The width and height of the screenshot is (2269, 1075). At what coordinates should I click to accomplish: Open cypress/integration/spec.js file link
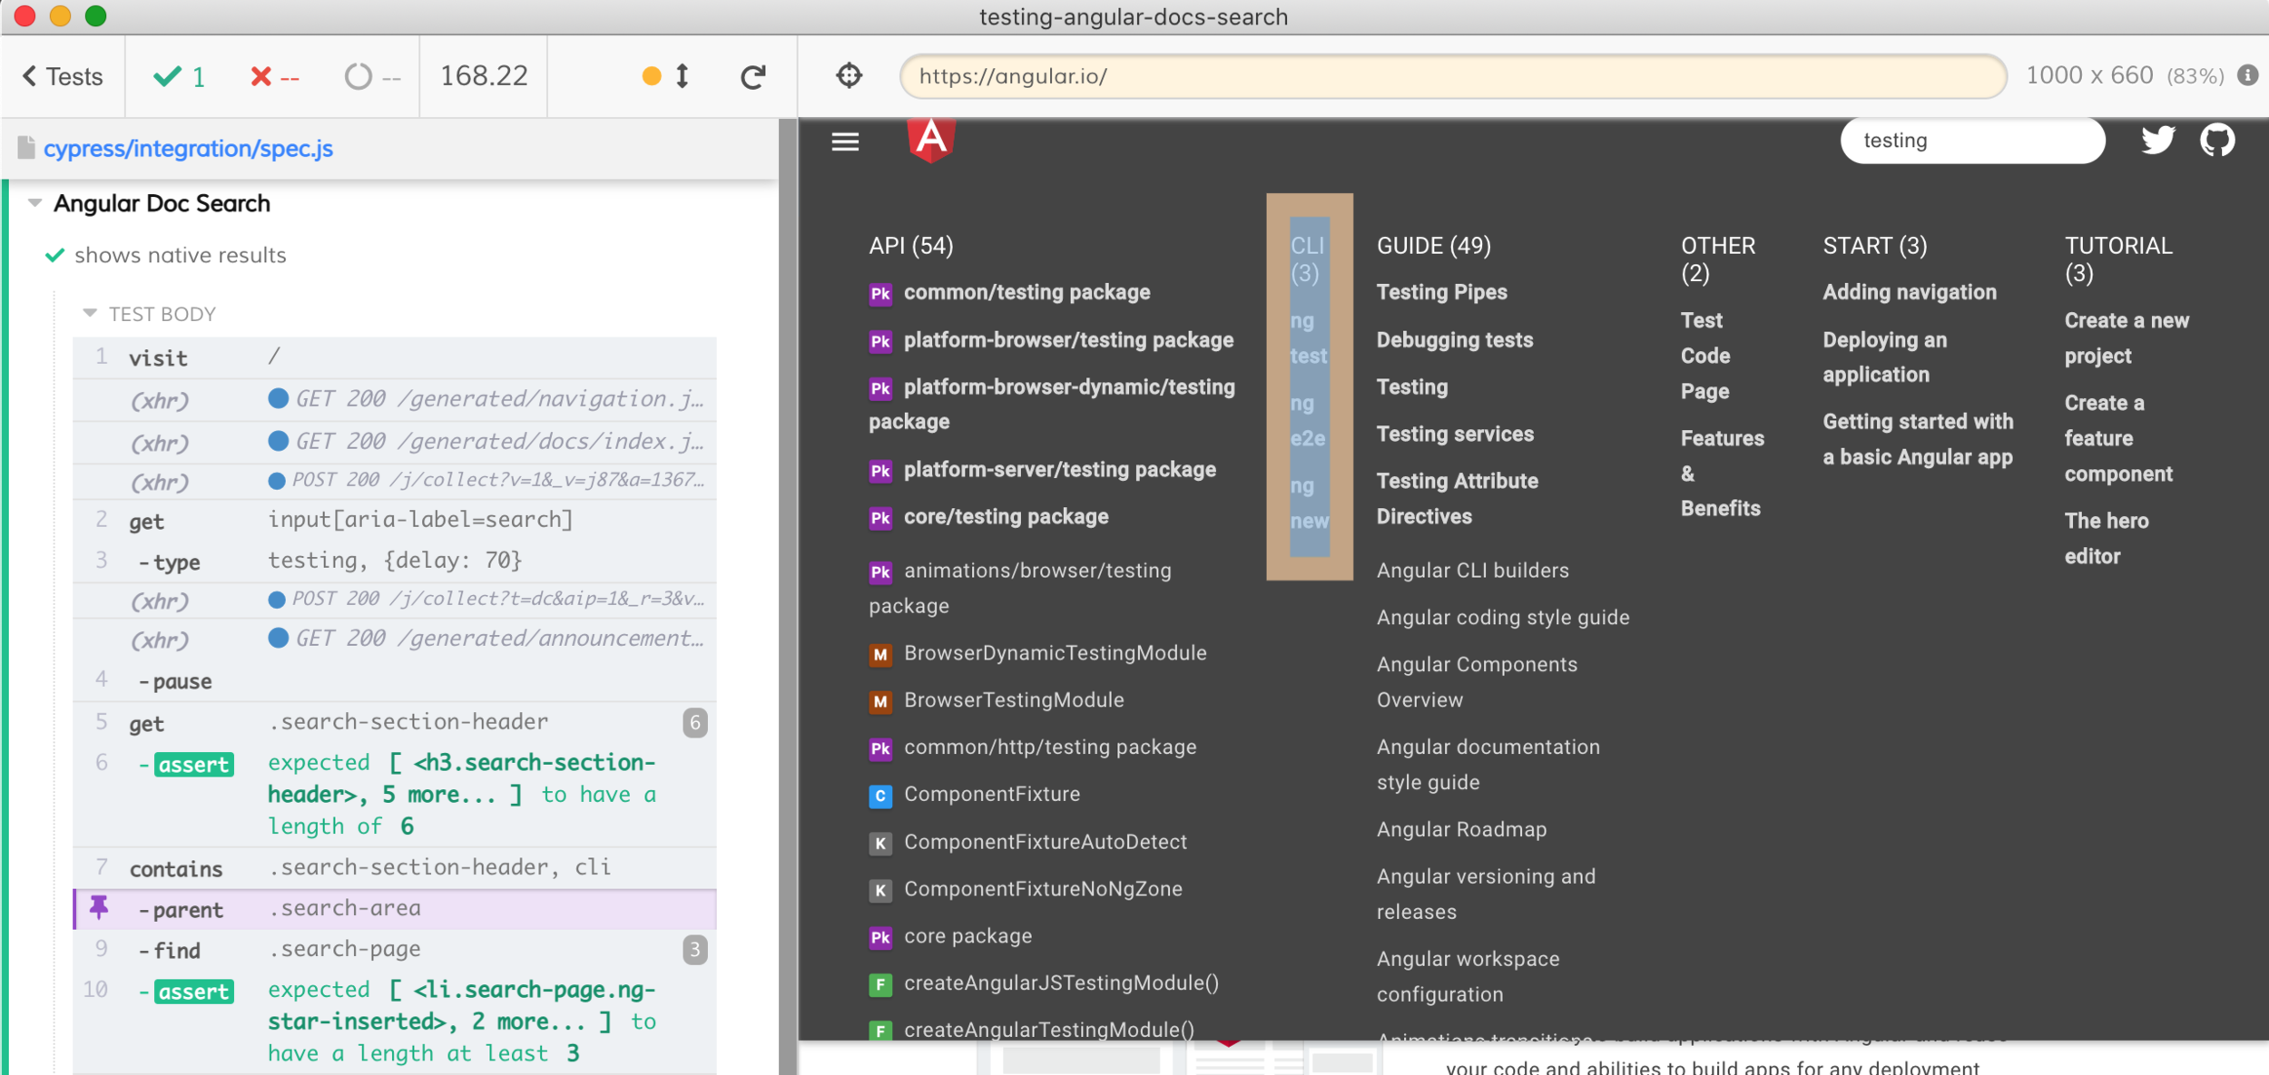click(188, 149)
